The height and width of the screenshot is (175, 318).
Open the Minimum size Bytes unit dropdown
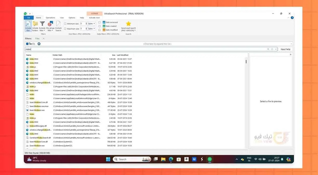[92, 24]
